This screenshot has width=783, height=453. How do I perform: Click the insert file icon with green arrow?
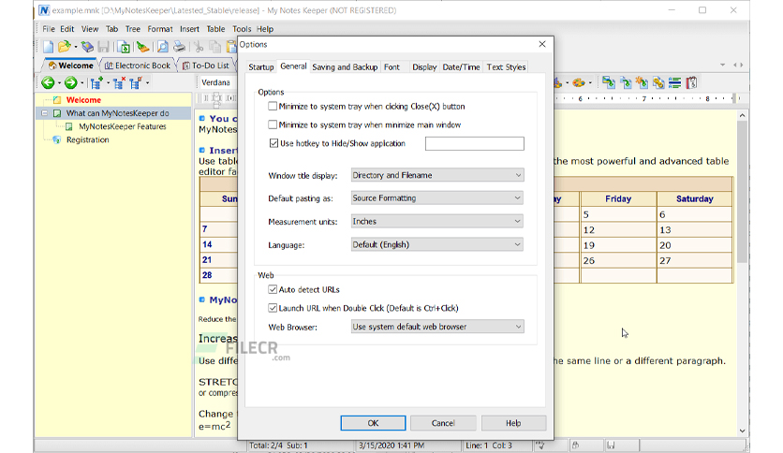pos(626,82)
